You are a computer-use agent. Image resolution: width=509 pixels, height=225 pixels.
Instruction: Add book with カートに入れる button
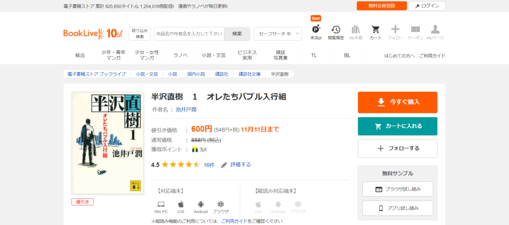coord(397,126)
